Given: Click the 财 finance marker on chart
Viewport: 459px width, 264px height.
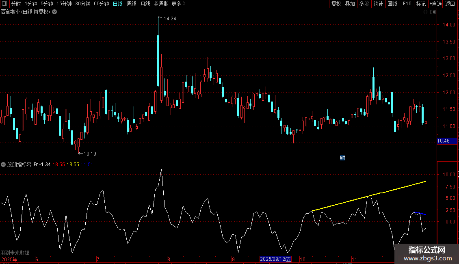Looking at the screenshot, I should click(342, 158).
